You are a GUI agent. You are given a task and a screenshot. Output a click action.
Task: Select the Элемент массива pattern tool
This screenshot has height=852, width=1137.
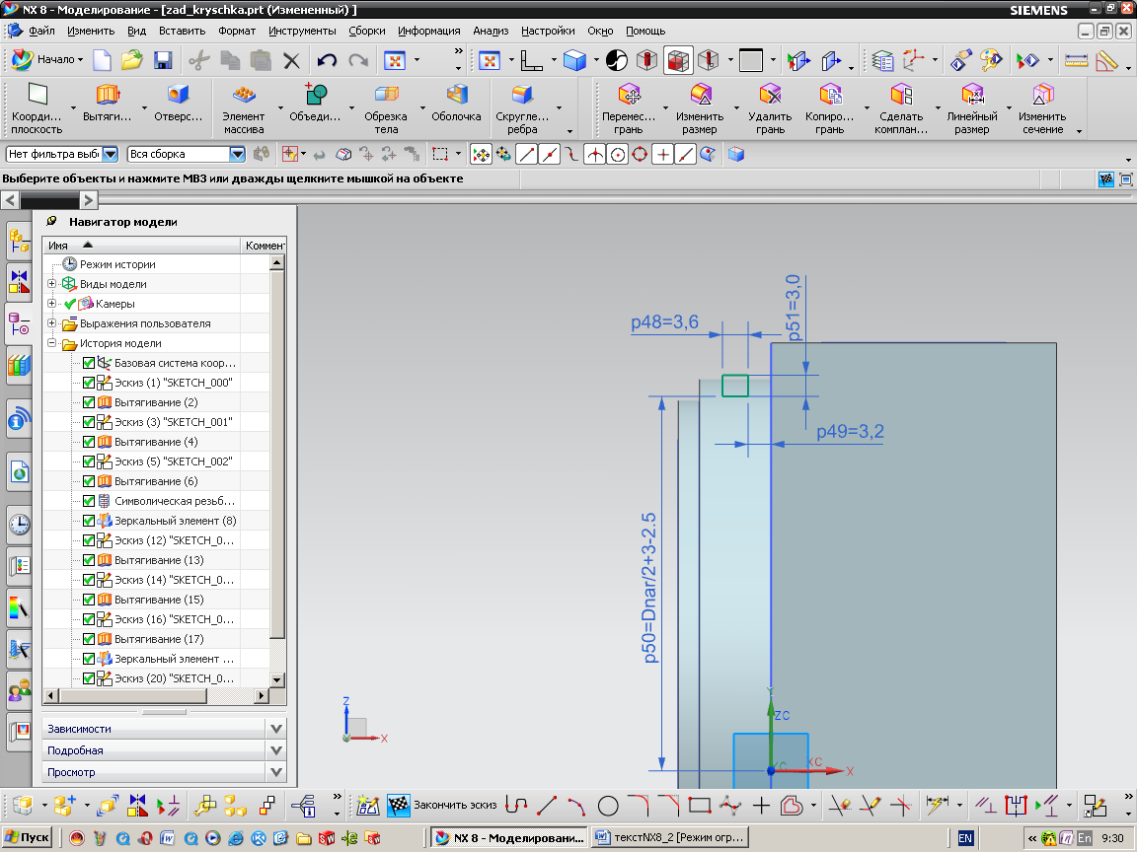tap(244, 108)
